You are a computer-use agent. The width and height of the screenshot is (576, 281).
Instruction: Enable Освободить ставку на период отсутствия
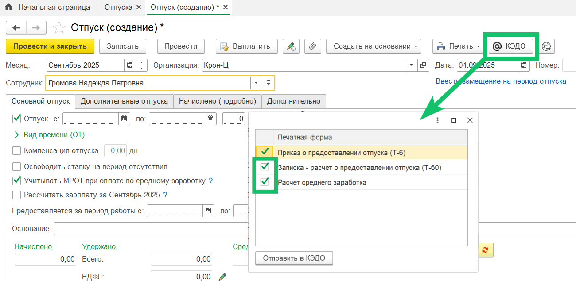pos(17,167)
